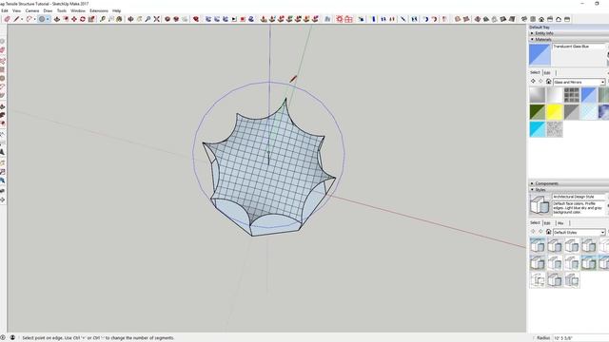Pick the yellow material swatch
The width and height of the screenshot is (609, 342).
(x=554, y=112)
